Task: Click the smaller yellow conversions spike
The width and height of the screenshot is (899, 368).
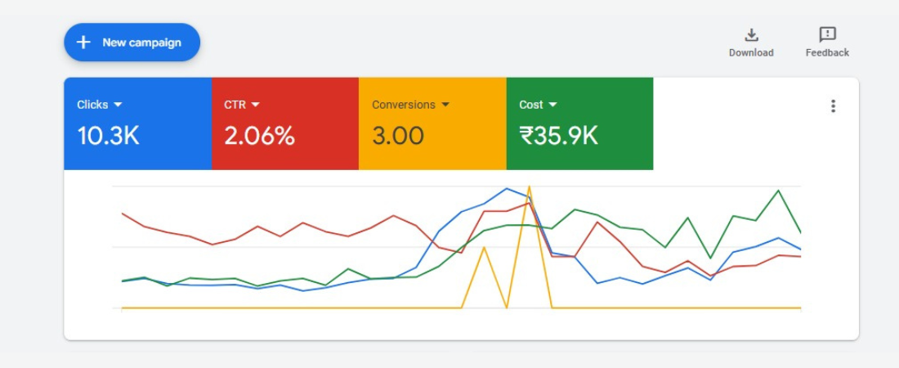Action: coord(485,247)
